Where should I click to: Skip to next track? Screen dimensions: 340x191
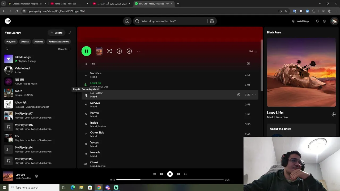click(178, 174)
